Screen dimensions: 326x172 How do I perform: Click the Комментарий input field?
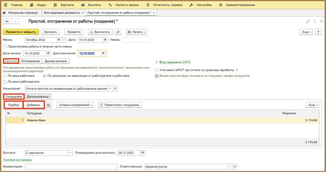pyautogui.click(x=71, y=167)
